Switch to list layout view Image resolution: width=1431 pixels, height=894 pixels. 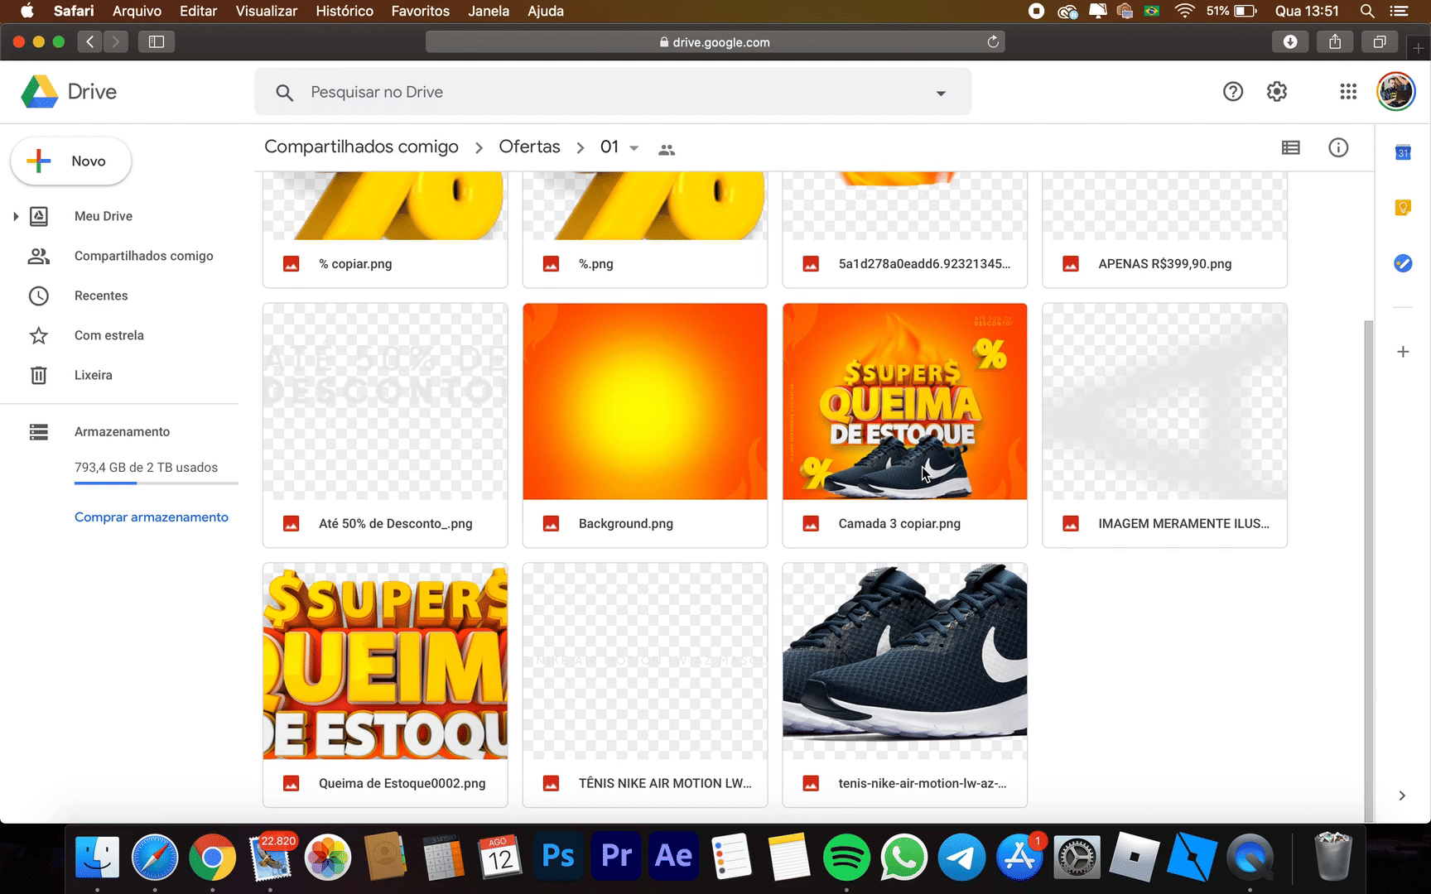(1290, 147)
